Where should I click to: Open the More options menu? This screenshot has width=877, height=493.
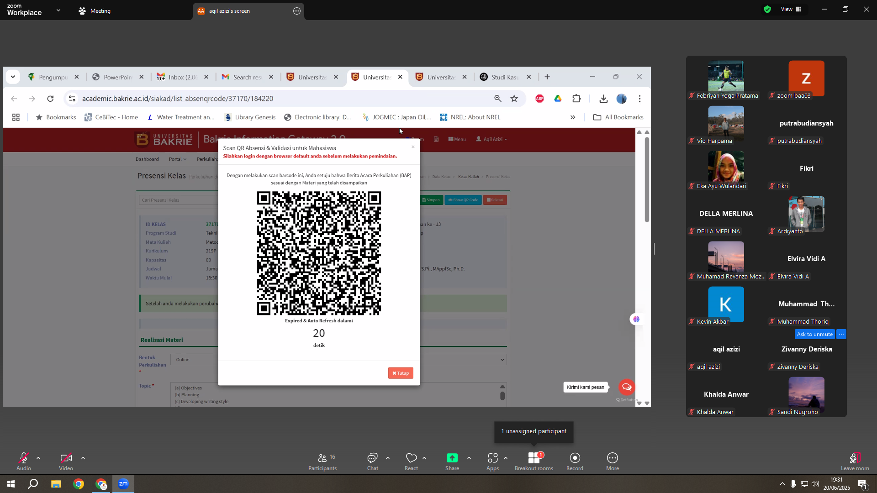coord(613,461)
